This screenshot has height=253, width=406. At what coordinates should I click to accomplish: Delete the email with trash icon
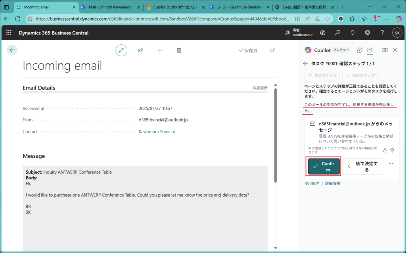pos(179,50)
